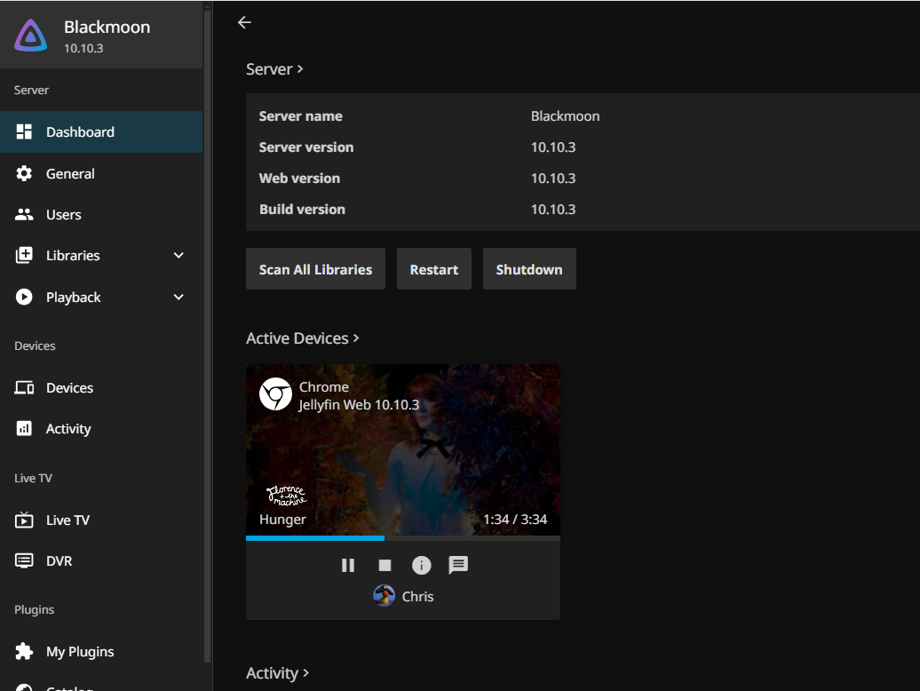Stop the active Chrome session playback

point(385,565)
